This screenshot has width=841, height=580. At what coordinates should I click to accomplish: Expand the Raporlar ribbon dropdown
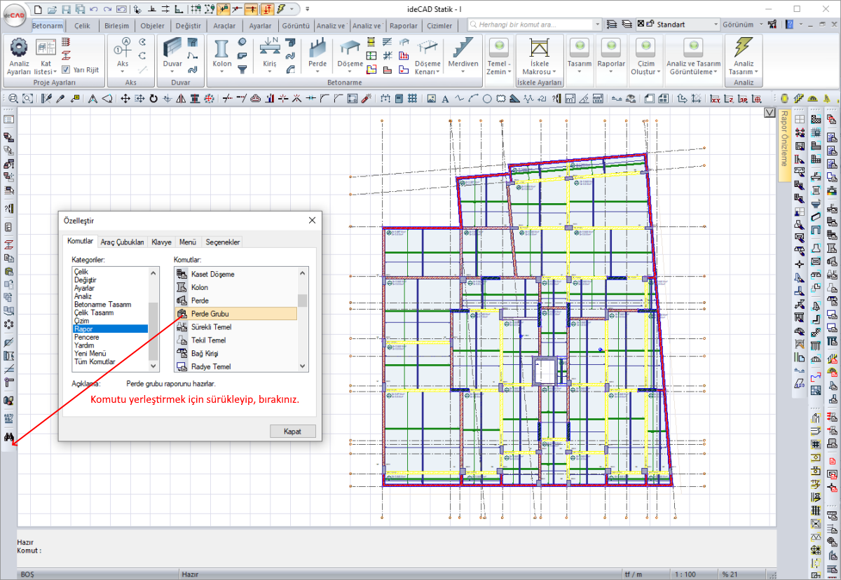[611, 64]
